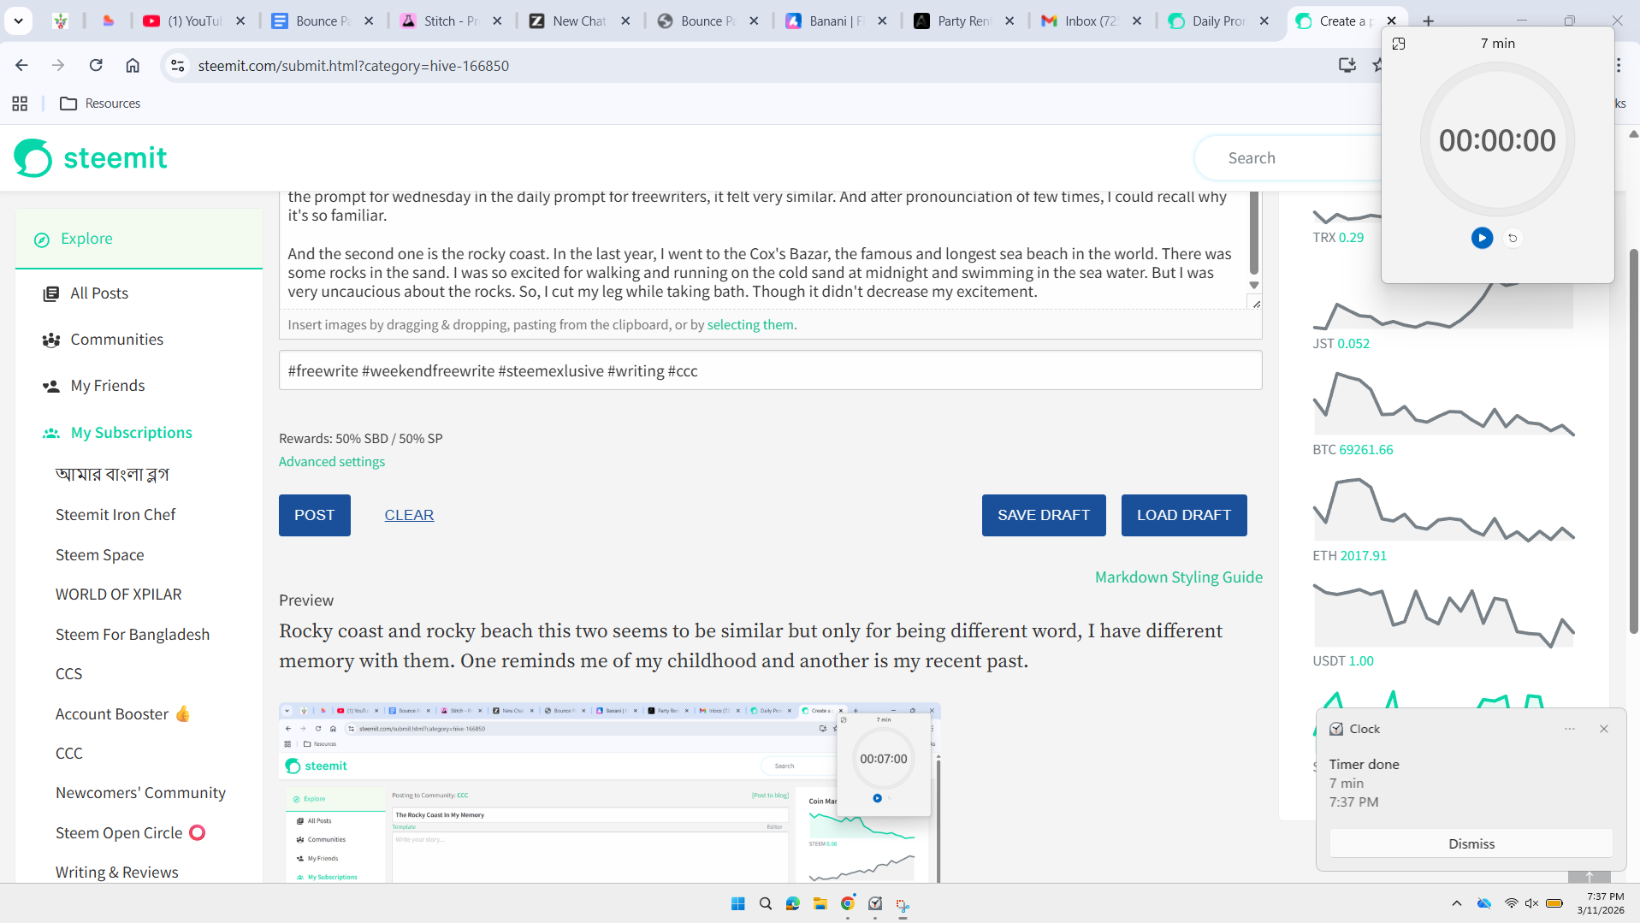Switch to the New Chat tab
This screenshot has width=1640, height=923.
[x=568, y=21]
